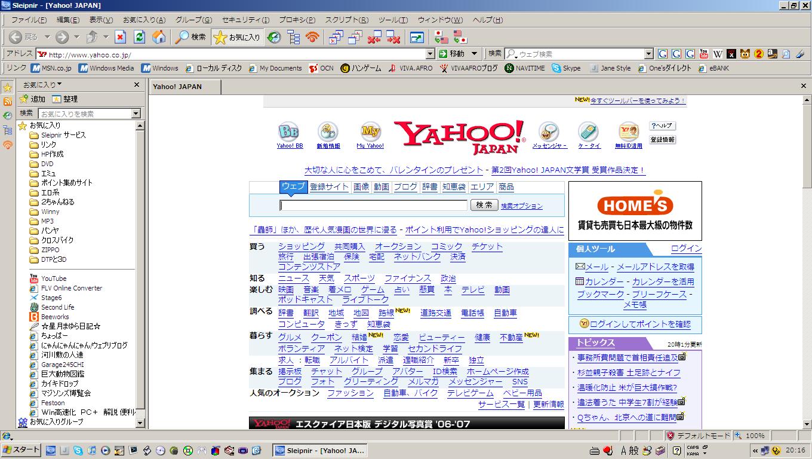Click the Wikipedia W search icon
The image size is (812, 459).
coord(718,54)
